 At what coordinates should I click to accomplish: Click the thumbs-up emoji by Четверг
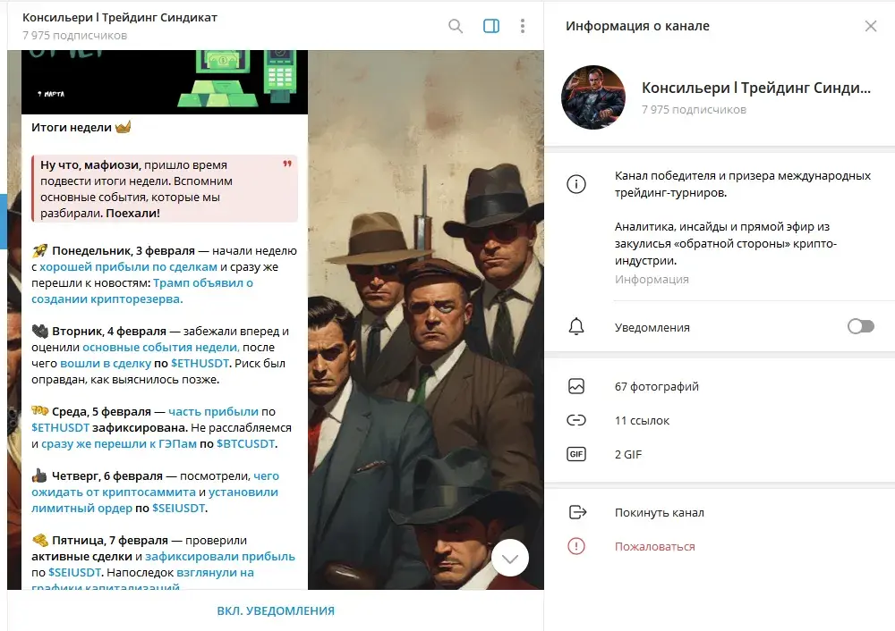point(39,475)
